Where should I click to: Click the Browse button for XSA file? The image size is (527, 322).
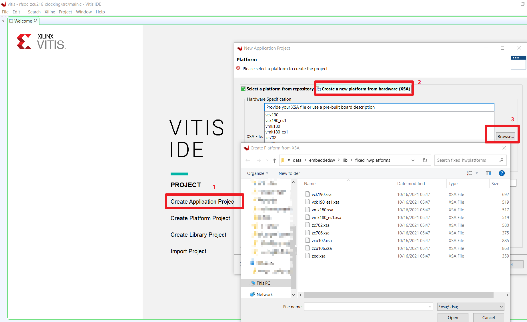[506, 136]
